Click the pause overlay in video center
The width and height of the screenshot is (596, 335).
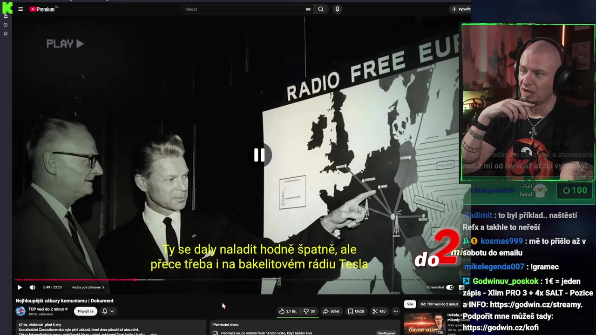click(x=259, y=155)
